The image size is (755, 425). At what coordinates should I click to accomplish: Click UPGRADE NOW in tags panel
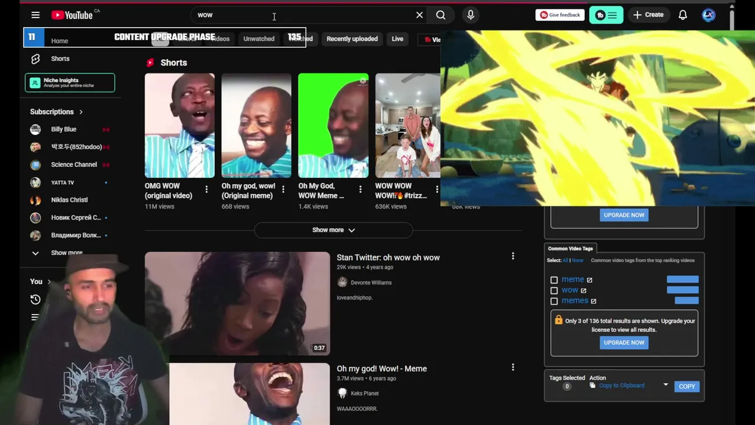click(x=624, y=342)
